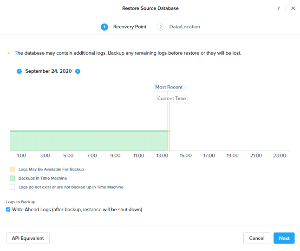Click 'Logs do not exist' legend text
This screenshot has width=300, height=251.
pyautogui.click(x=71, y=187)
